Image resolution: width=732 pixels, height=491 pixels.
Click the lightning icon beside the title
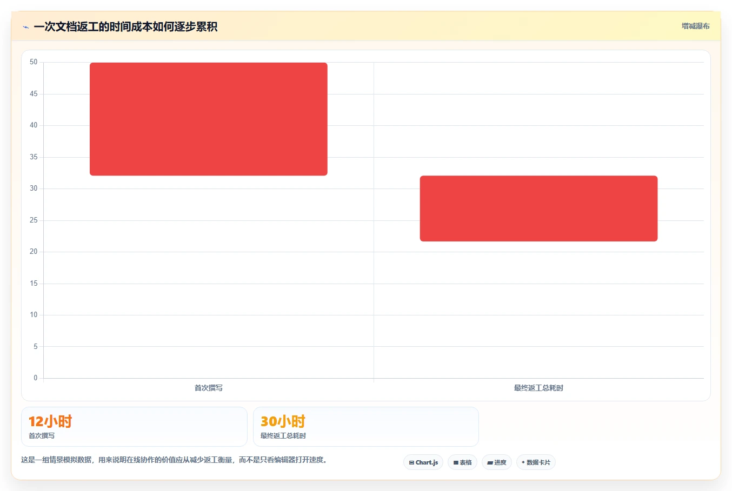click(25, 27)
